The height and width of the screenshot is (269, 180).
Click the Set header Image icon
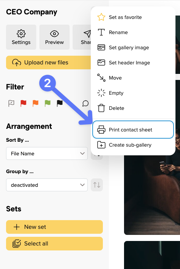tap(101, 63)
